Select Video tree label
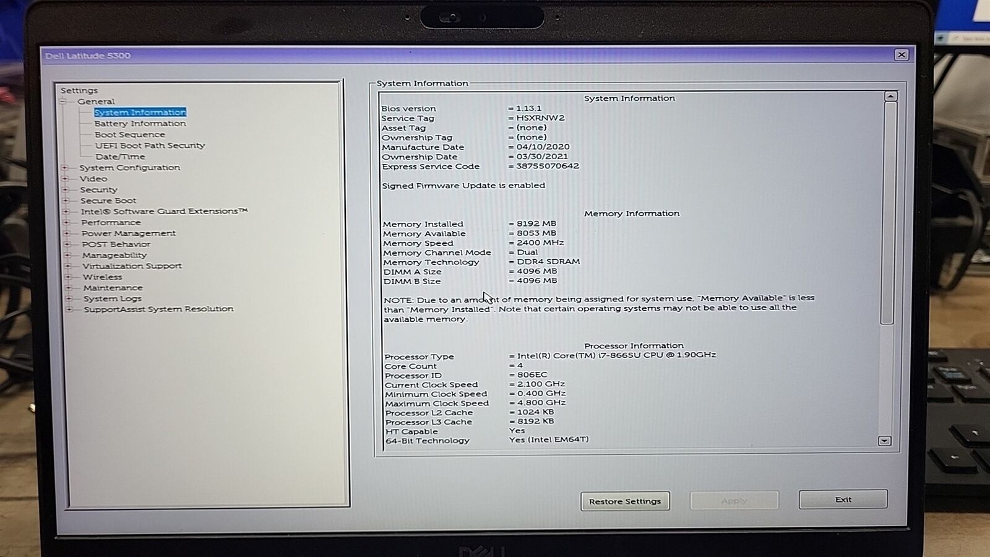Viewport: 990px width, 557px height. coord(93,179)
